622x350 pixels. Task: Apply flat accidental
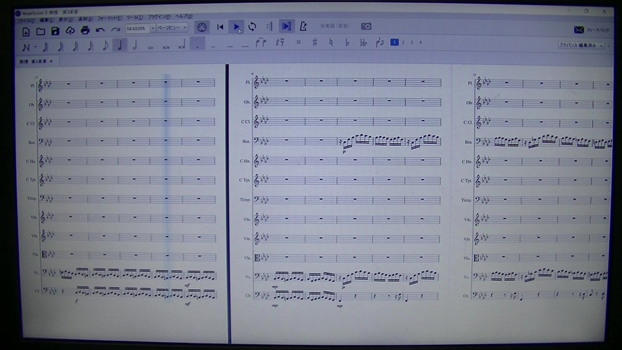pos(347,42)
